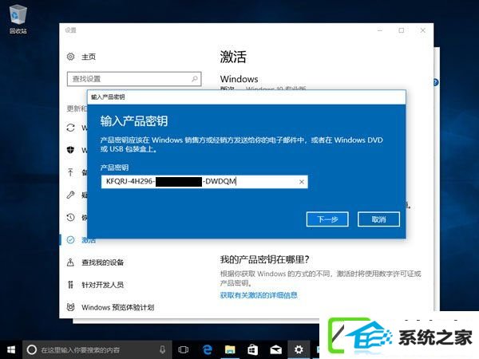The image size is (479, 359).
Task: Click the Settings gear on the taskbar
Action: (x=299, y=350)
